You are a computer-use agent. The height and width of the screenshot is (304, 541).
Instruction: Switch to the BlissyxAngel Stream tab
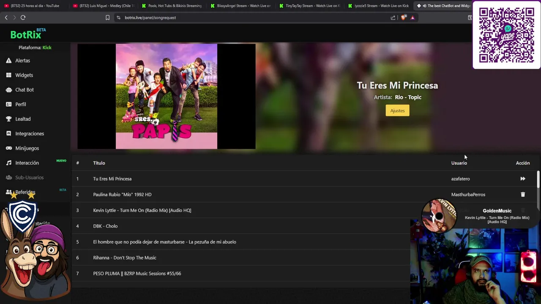pos(240,6)
